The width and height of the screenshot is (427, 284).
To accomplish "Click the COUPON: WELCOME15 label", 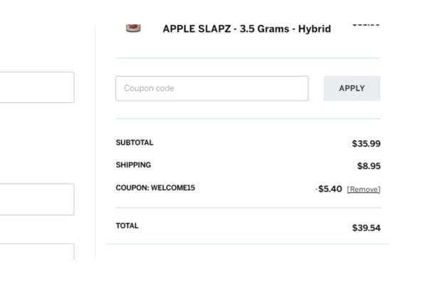I will click(x=155, y=187).
